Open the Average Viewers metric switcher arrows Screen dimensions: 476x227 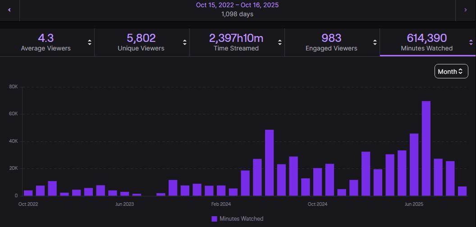90,42
